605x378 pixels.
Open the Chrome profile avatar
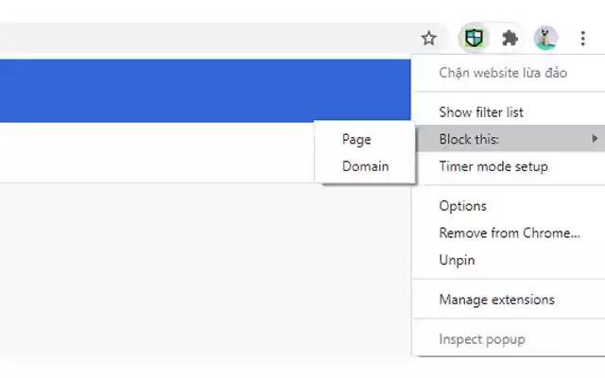(x=545, y=39)
